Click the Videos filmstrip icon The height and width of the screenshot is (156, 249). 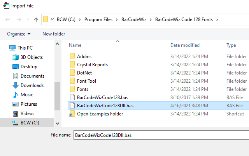(x=16, y=113)
